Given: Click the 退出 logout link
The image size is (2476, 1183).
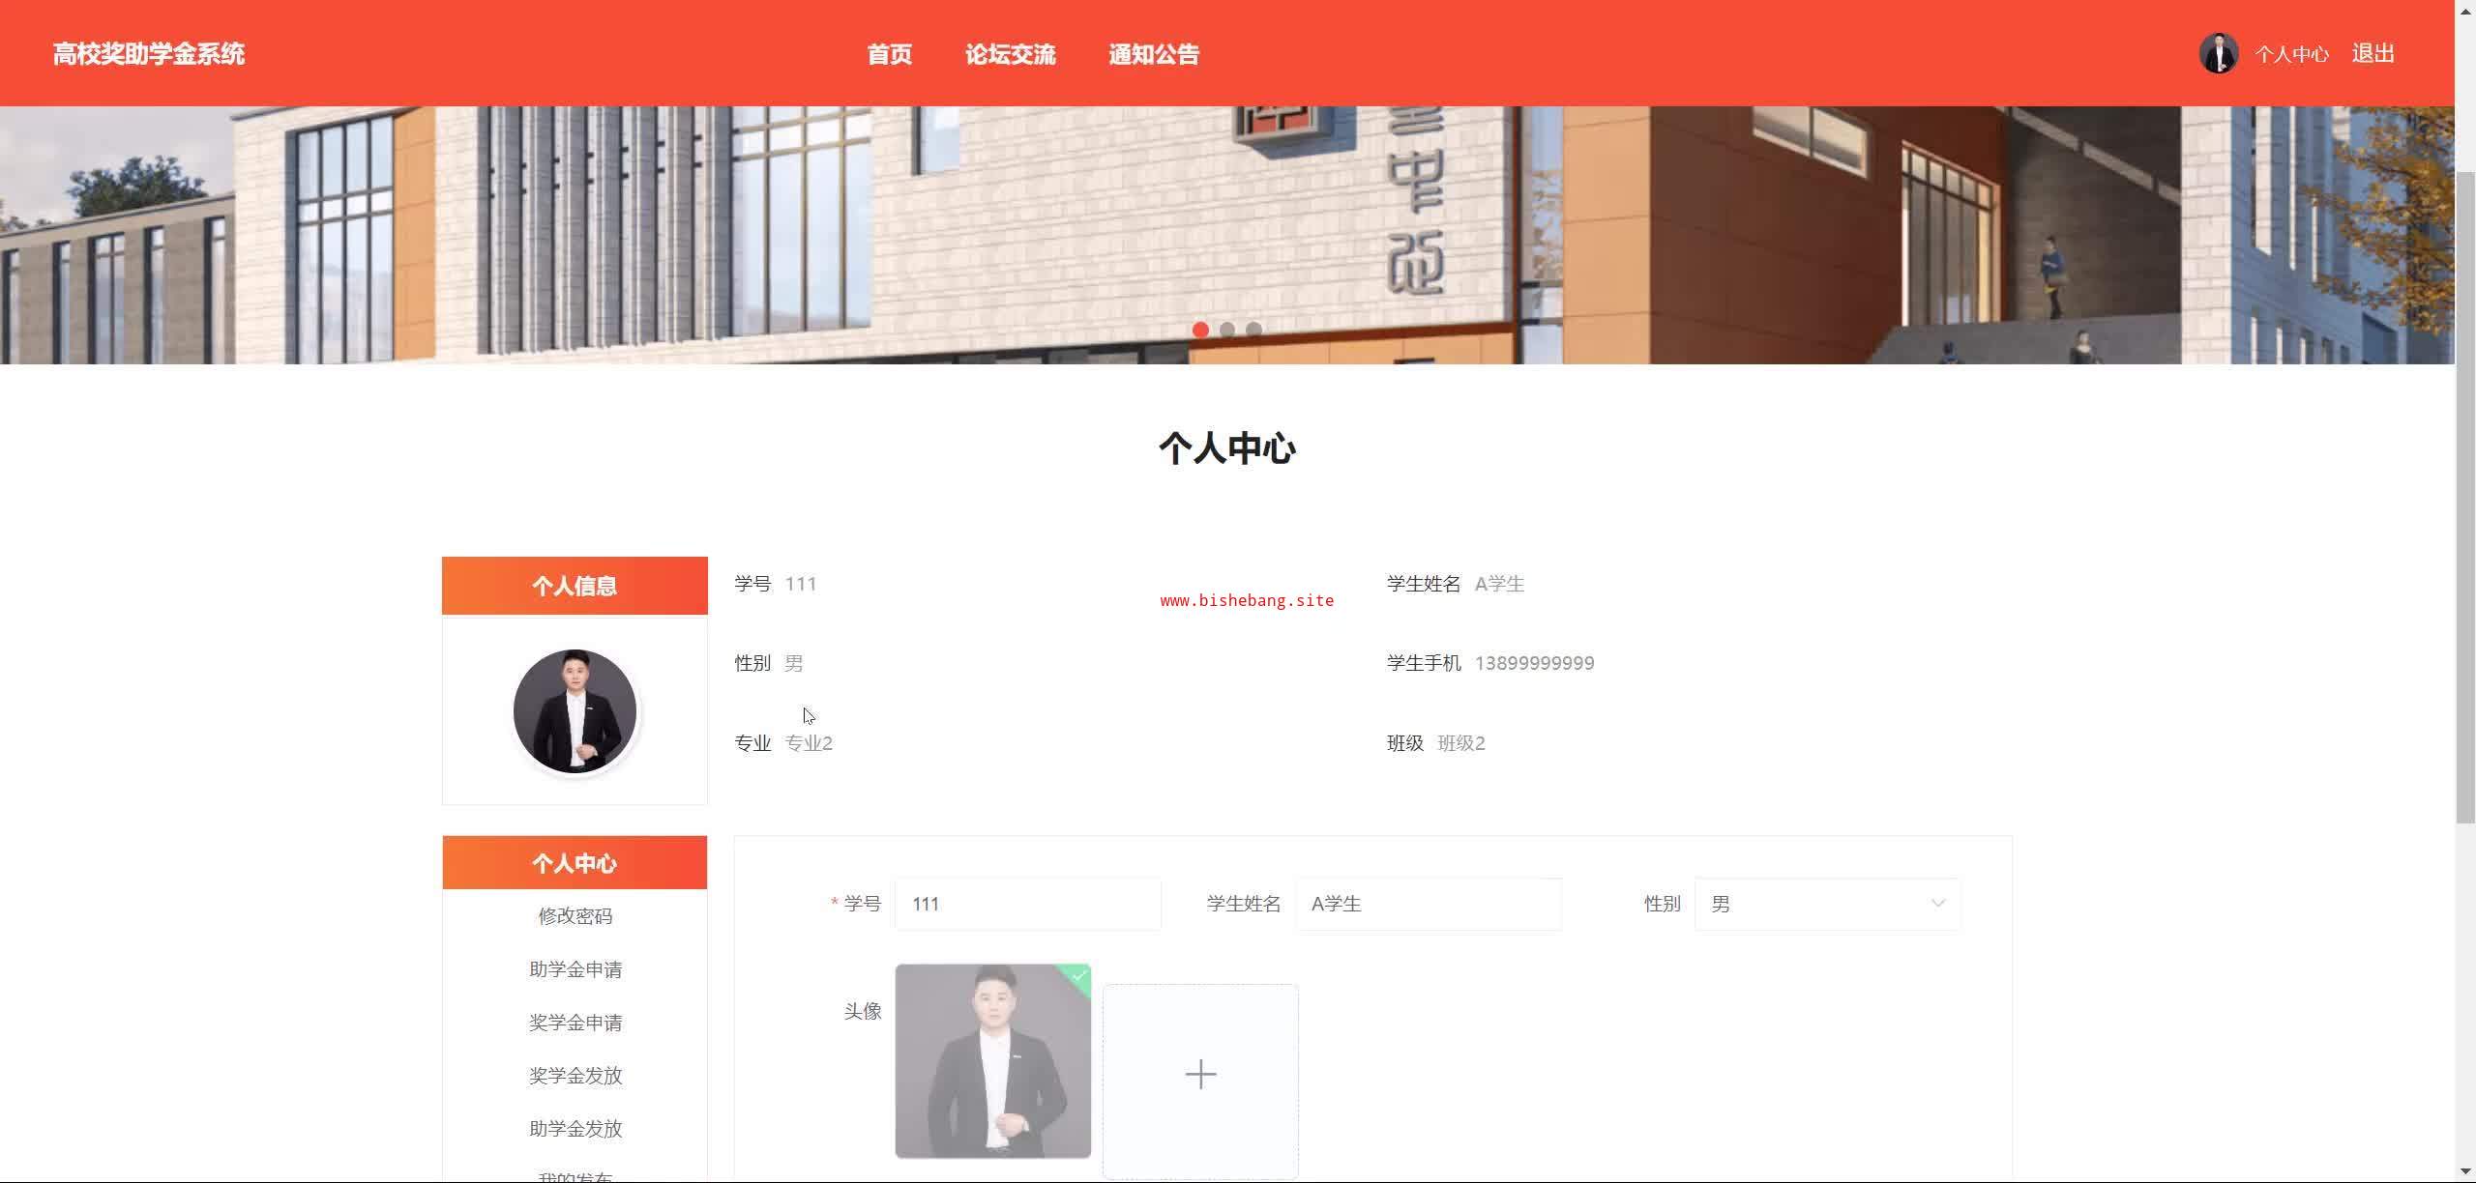Looking at the screenshot, I should (x=2373, y=53).
